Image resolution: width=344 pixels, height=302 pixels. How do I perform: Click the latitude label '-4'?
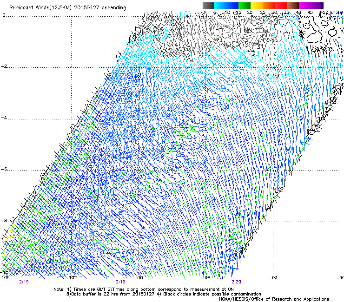(x=4, y=118)
